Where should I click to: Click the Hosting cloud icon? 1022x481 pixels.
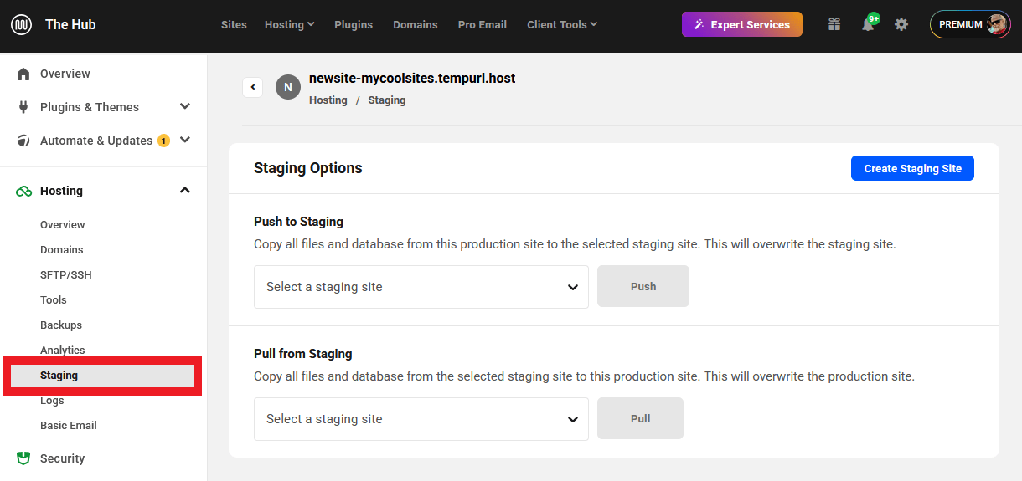(x=23, y=191)
